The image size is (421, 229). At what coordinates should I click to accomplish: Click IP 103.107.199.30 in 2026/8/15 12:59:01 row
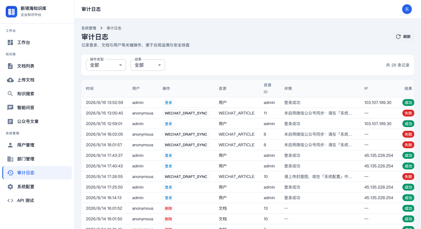click(378, 124)
